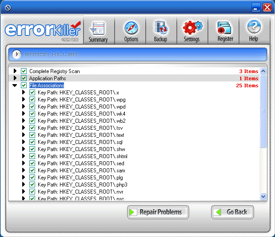Open the Backup database icon
This screenshot has height=237, width=275.
(x=160, y=28)
